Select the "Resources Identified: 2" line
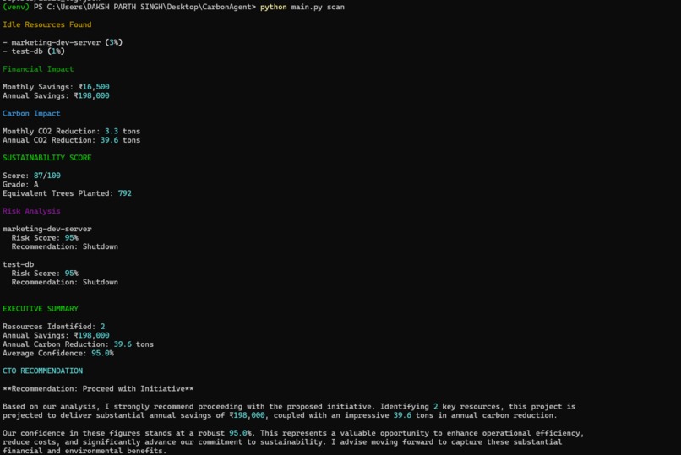Screen dimensions: 681x455 tap(54, 327)
